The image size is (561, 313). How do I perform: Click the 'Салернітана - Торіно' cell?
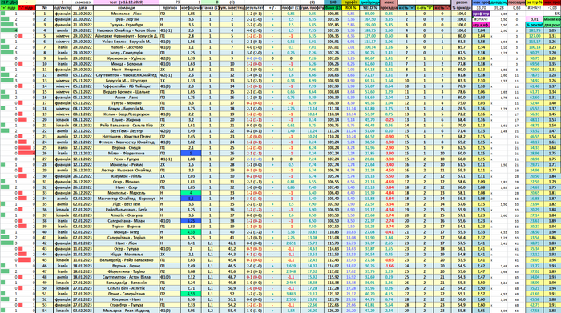(x=127, y=238)
